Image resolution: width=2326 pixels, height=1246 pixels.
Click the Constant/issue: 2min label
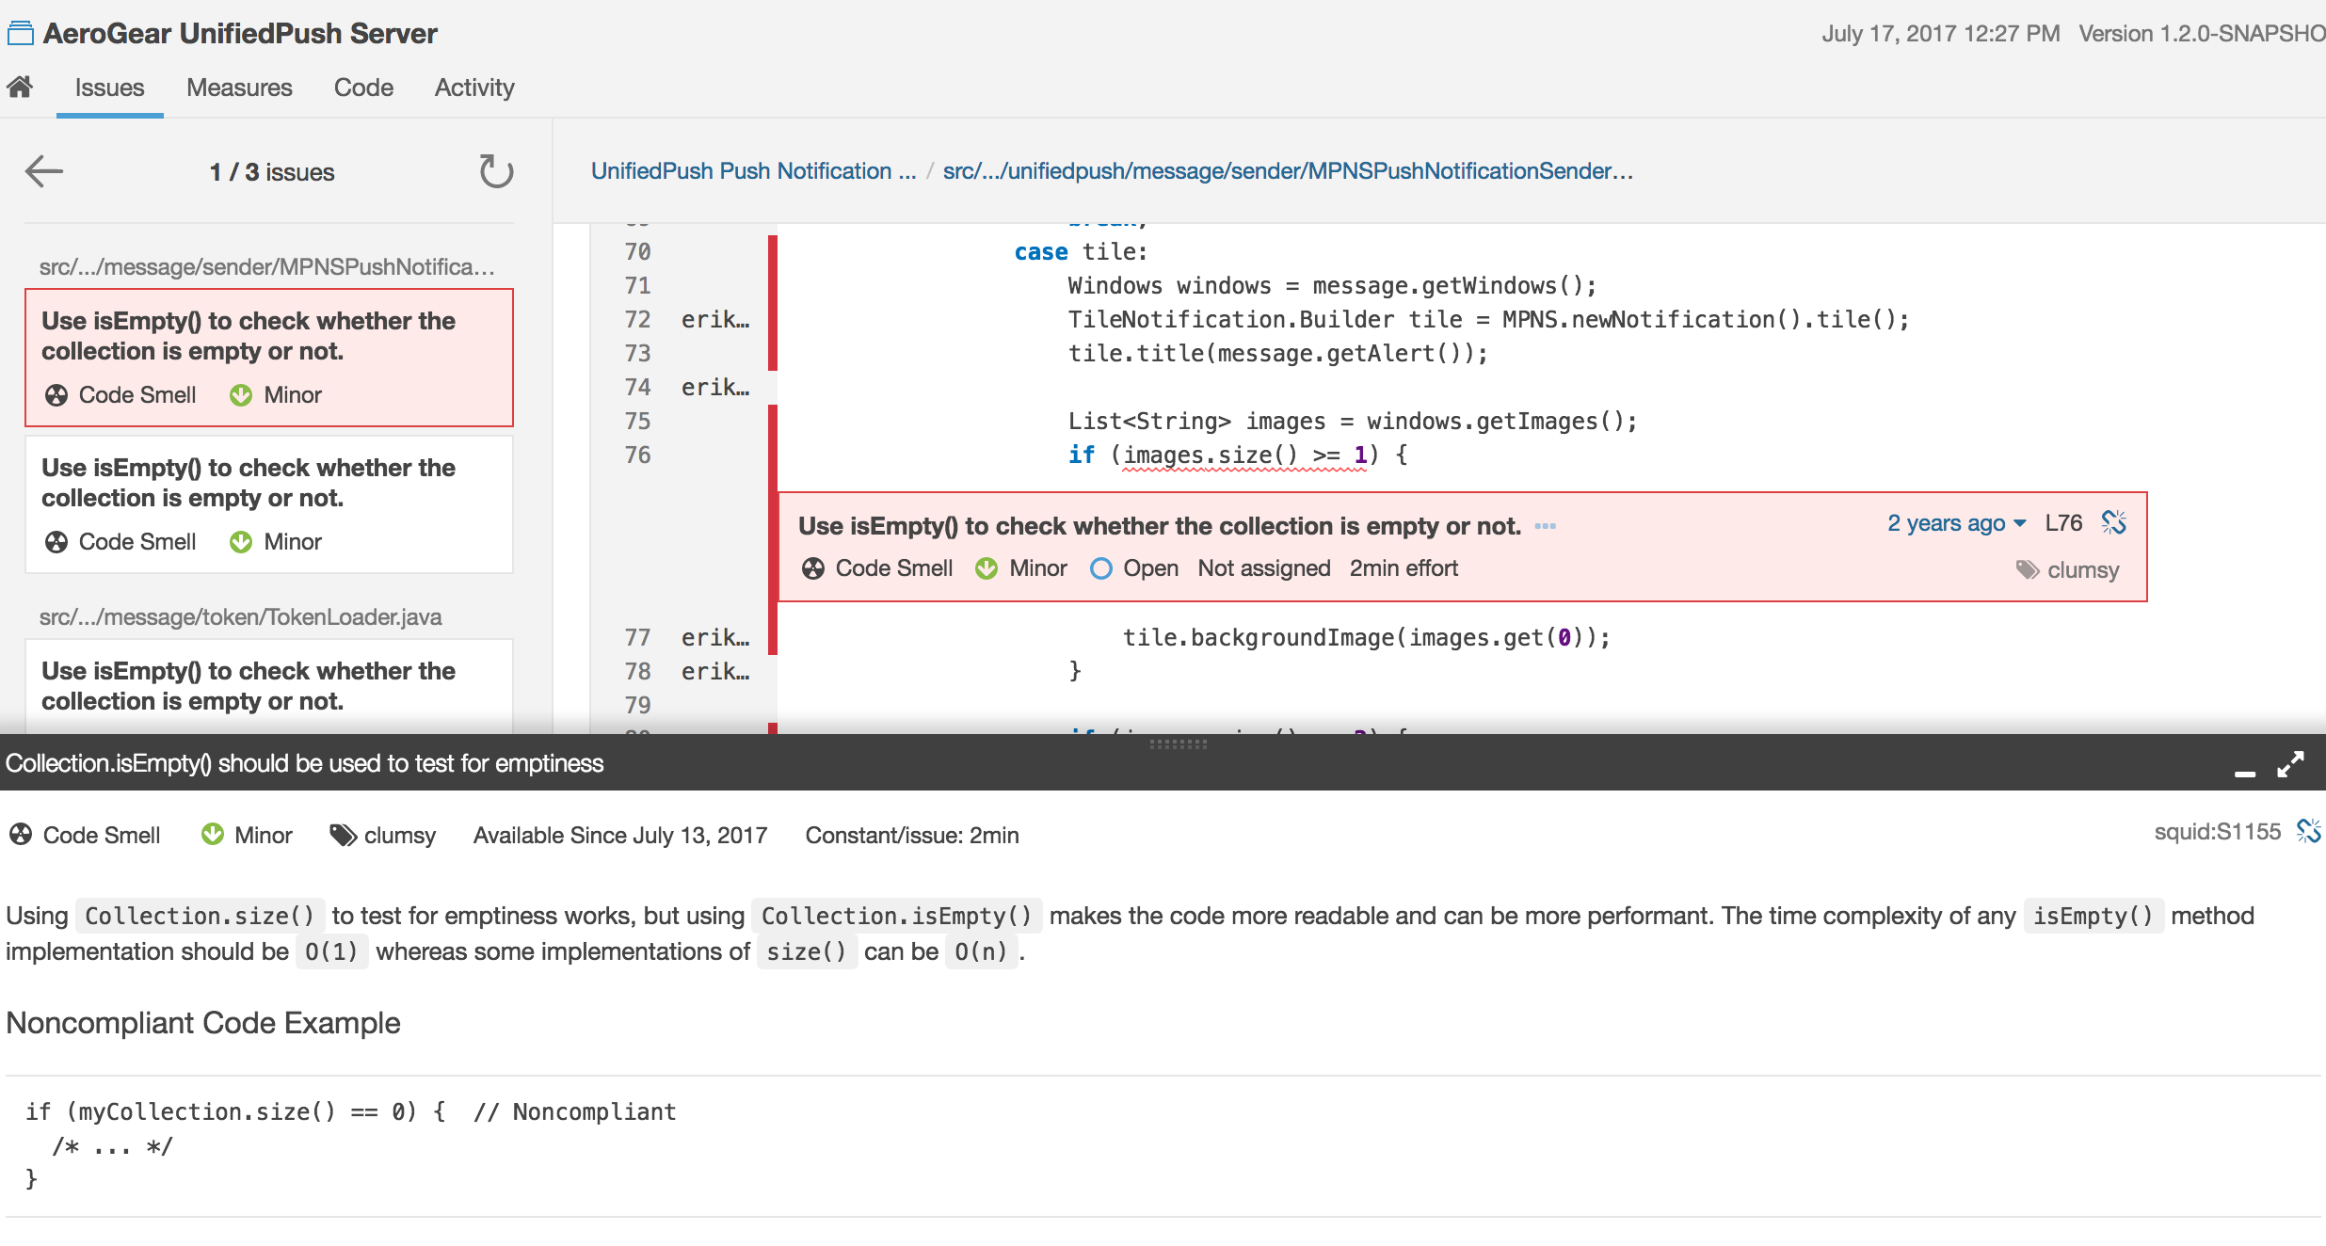coord(912,836)
